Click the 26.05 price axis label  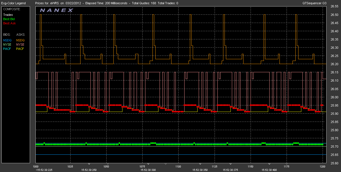pyautogui.click(x=334, y=89)
